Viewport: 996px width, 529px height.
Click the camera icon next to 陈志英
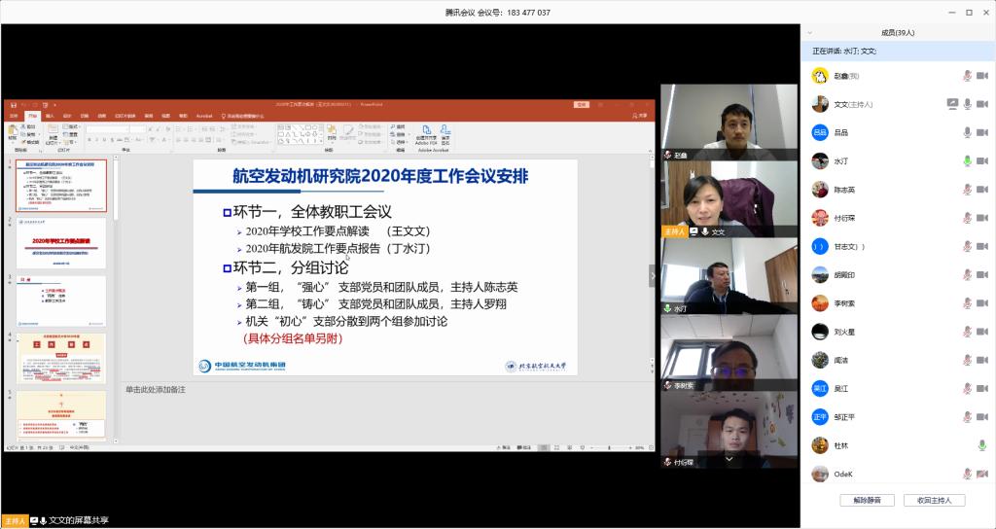[981, 190]
